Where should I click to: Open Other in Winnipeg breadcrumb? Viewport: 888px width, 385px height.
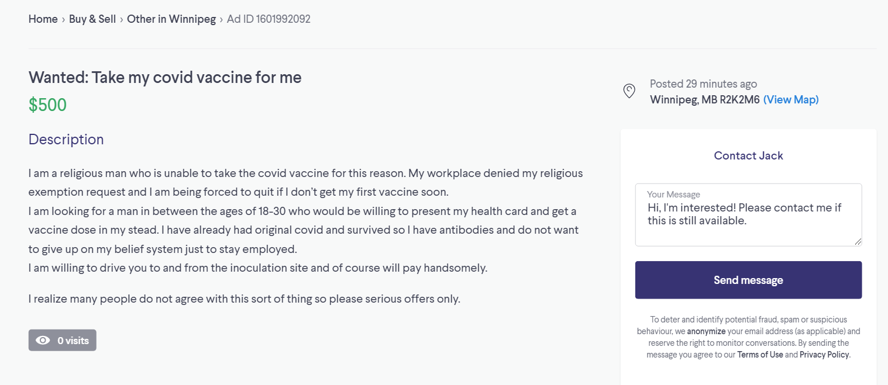pyautogui.click(x=171, y=19)
